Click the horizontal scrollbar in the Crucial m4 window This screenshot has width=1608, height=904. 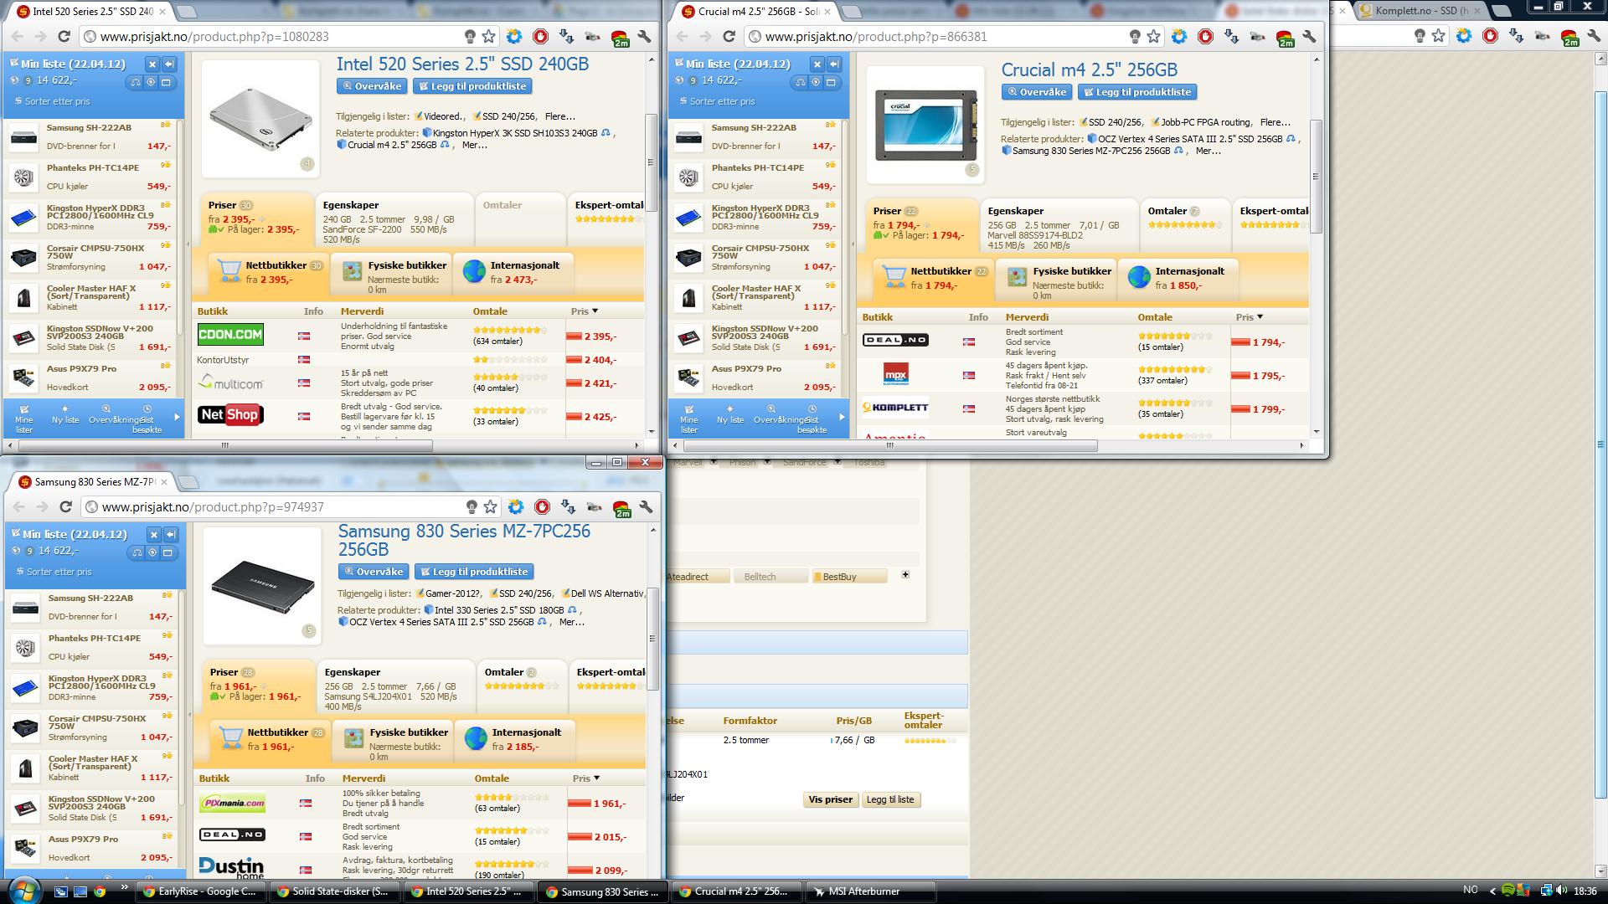[889, 446]
